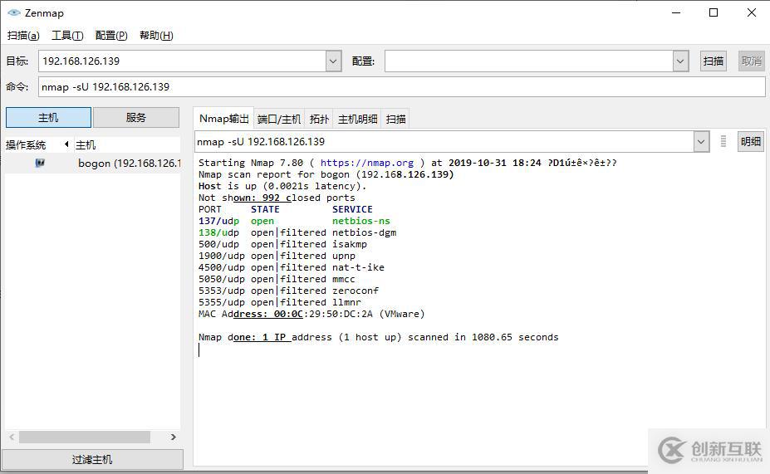Click the horizontal scrollbar under host list

(85, 437)
